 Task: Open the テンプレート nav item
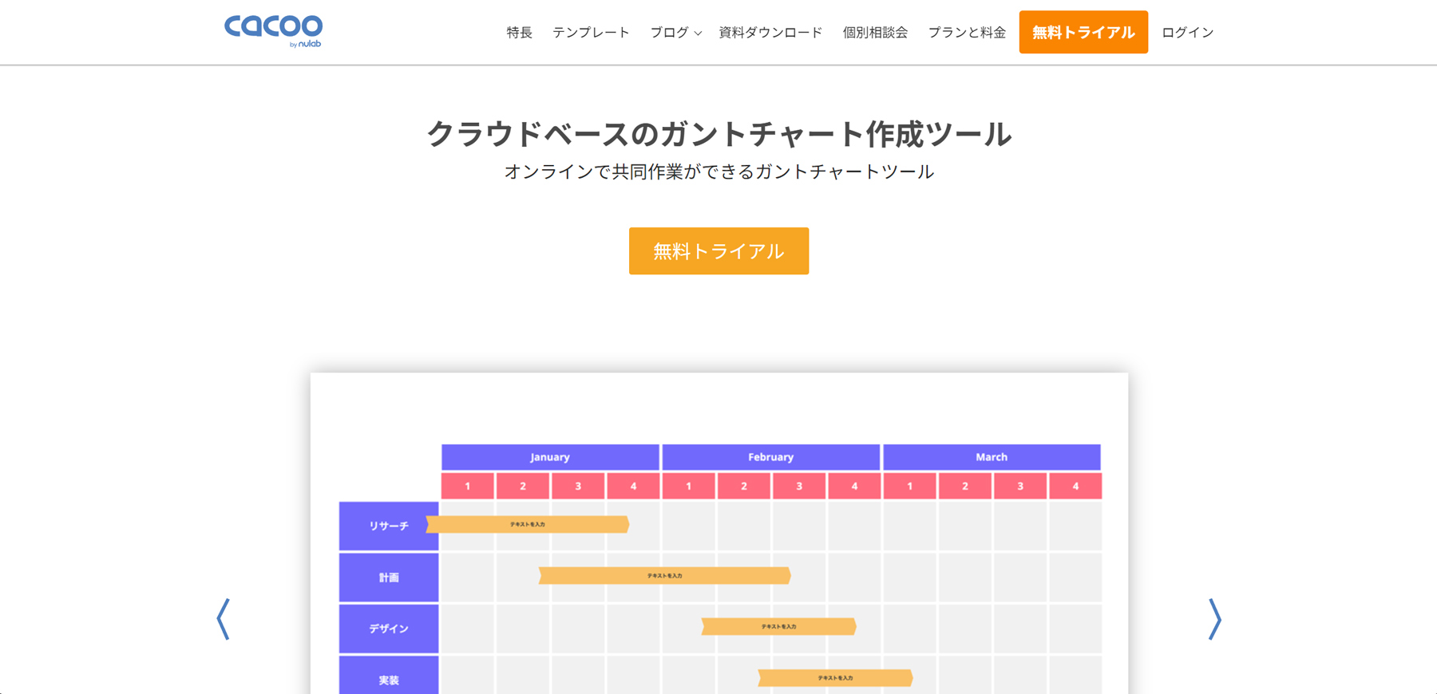pos(591,33)
